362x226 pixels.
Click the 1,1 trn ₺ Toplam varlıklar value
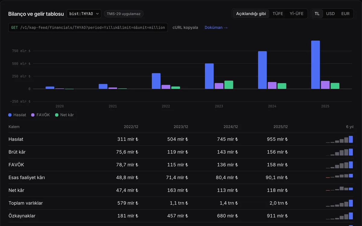pyautogui.click(x=179, y=203)
